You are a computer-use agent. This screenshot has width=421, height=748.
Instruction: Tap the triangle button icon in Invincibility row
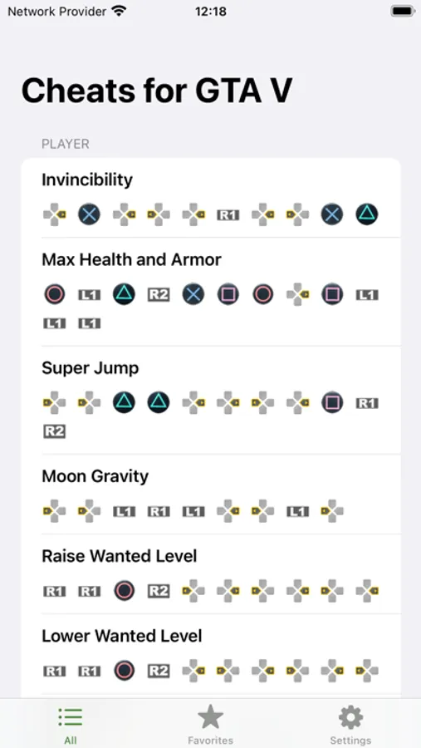[x=367, y=214]
